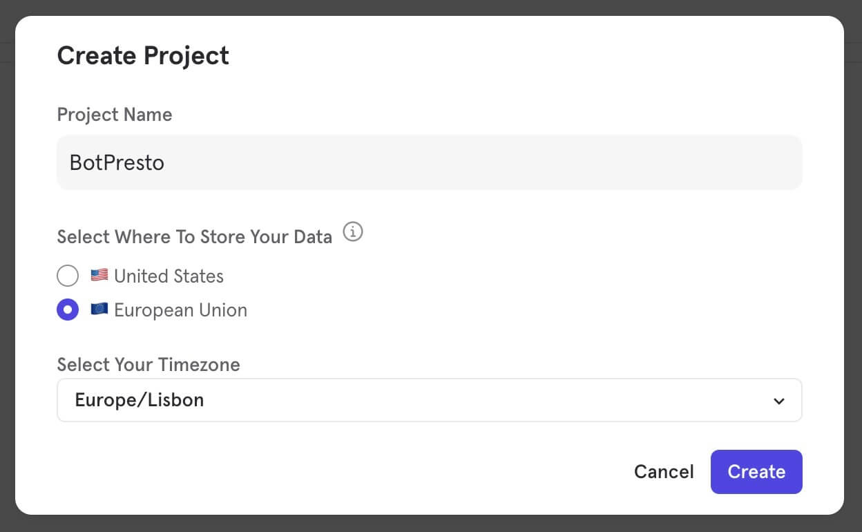Screen dimensions: 862x532
Task: Select United States as data storage region
Action: (68, 275)
